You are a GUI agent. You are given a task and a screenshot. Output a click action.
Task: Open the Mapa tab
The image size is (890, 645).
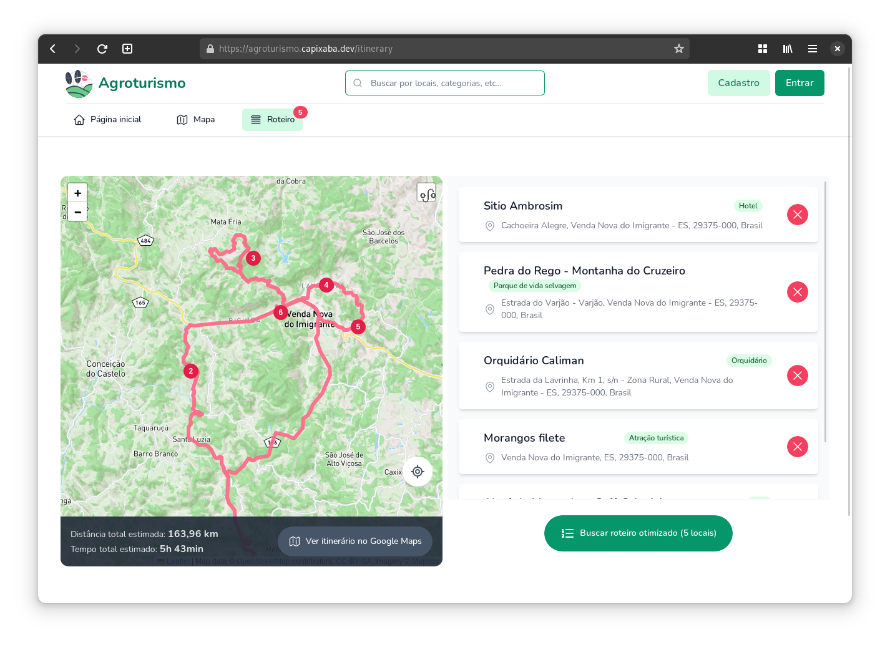tap(196, 120)
